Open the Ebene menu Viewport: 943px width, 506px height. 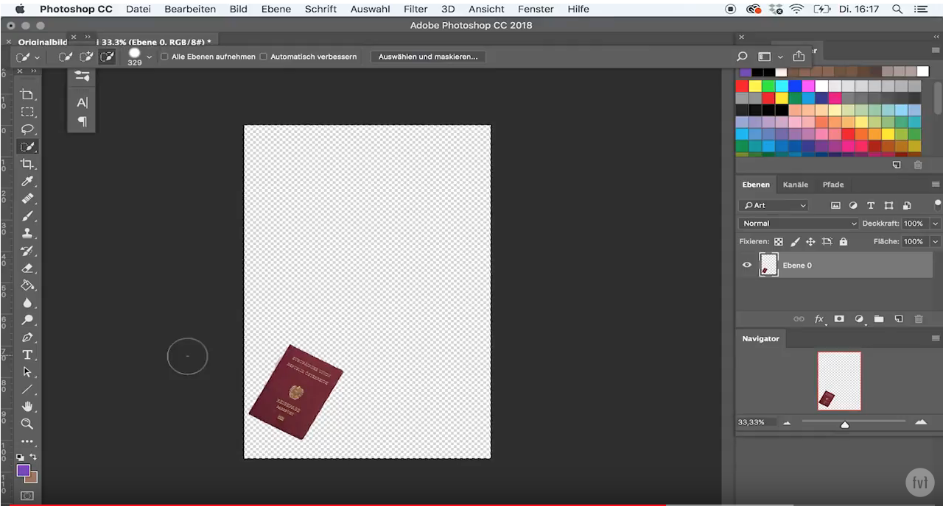[x=276, y=9]
